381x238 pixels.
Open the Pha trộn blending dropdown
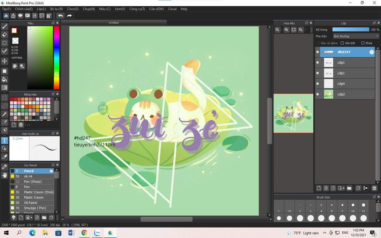tap(356, 36)
